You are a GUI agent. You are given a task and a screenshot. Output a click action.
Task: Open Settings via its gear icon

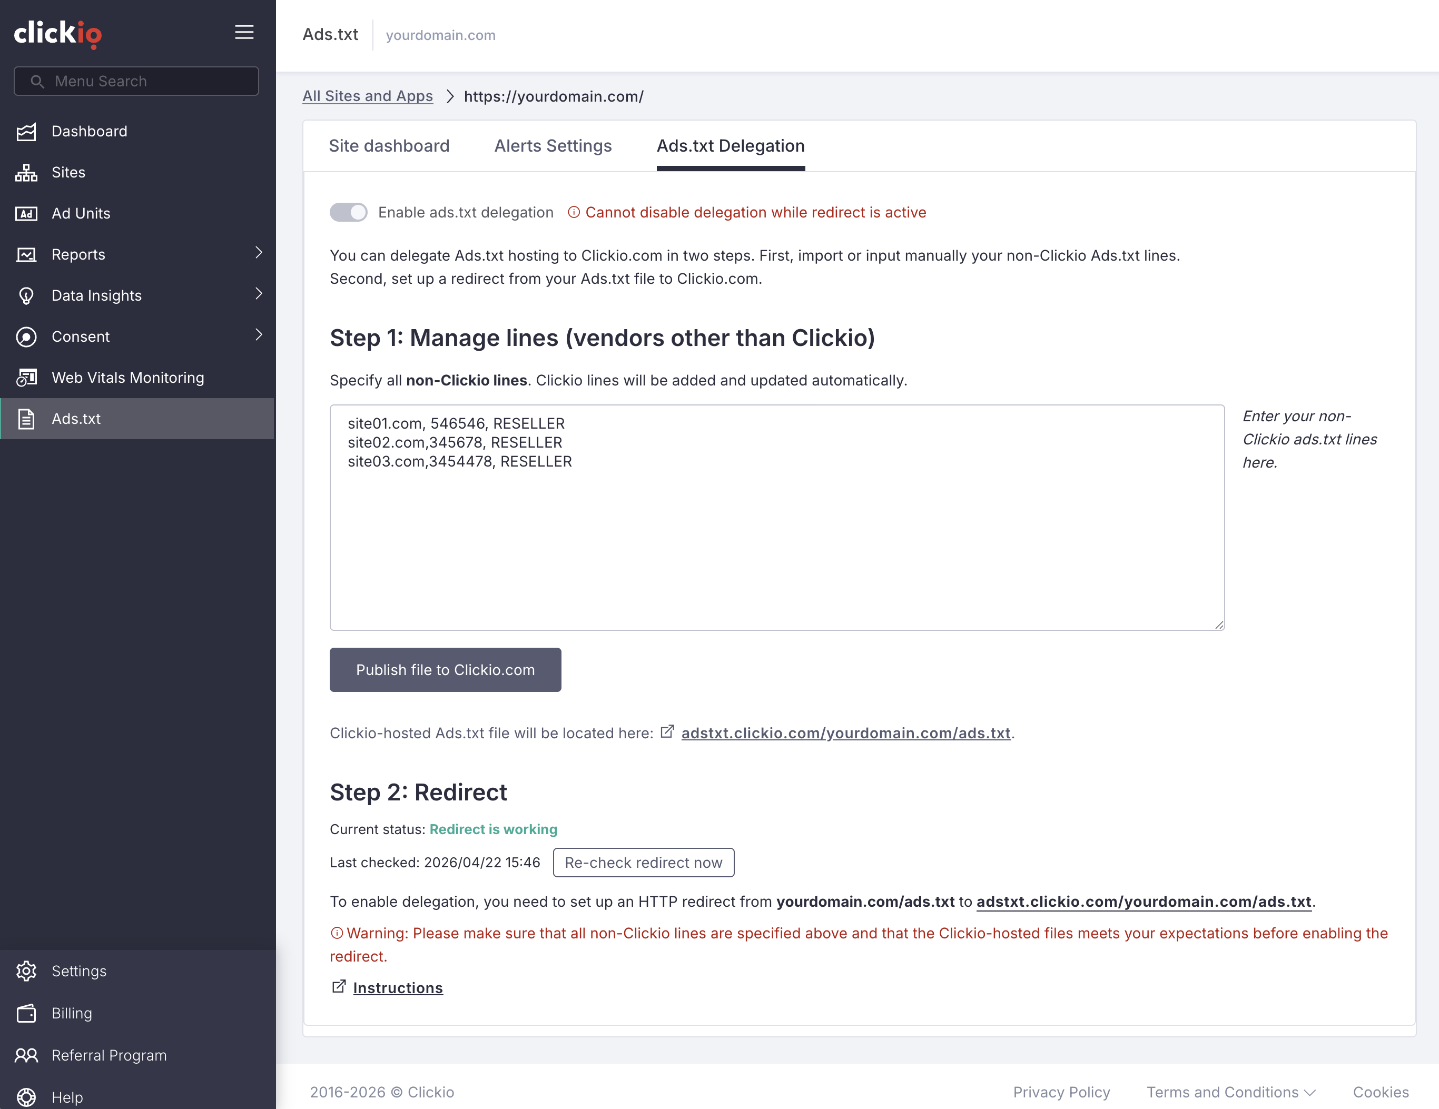coord(26,971)
